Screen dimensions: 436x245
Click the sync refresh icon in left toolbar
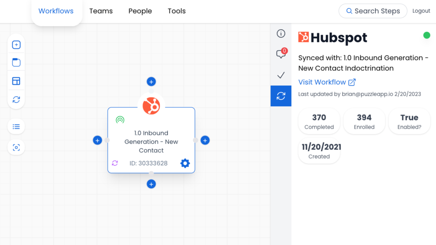coord(16,100)
